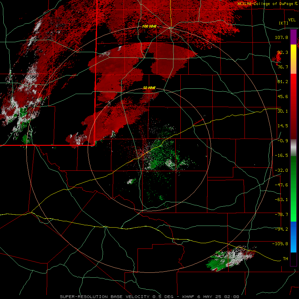Click the blue segment of the velocity color bar

click(x=293, y=237)
